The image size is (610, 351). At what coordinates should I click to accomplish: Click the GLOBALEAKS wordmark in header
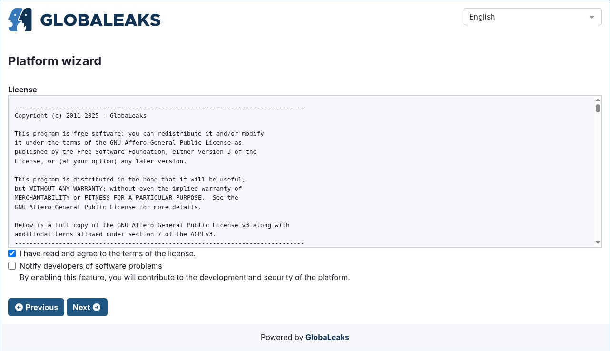(100, 20)
